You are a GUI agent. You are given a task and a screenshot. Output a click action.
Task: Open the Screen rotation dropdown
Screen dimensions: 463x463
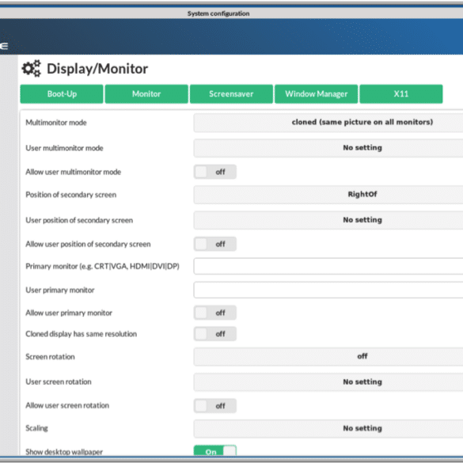[x=328, y=356]
